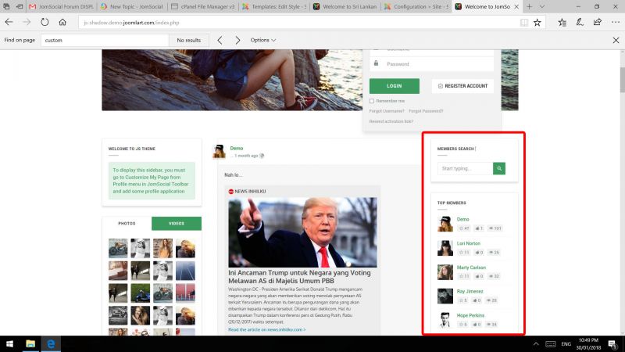Open the Add notes pen icon

[x=580, y=23]
